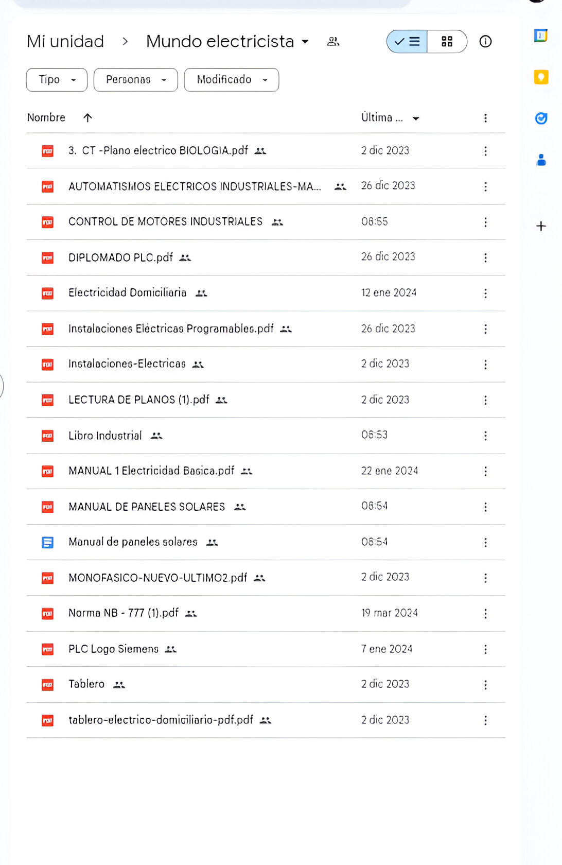Open more actions for Electricidad Domiciliaria
This screenshot has height=865, width=562.
tap(485, 293)
